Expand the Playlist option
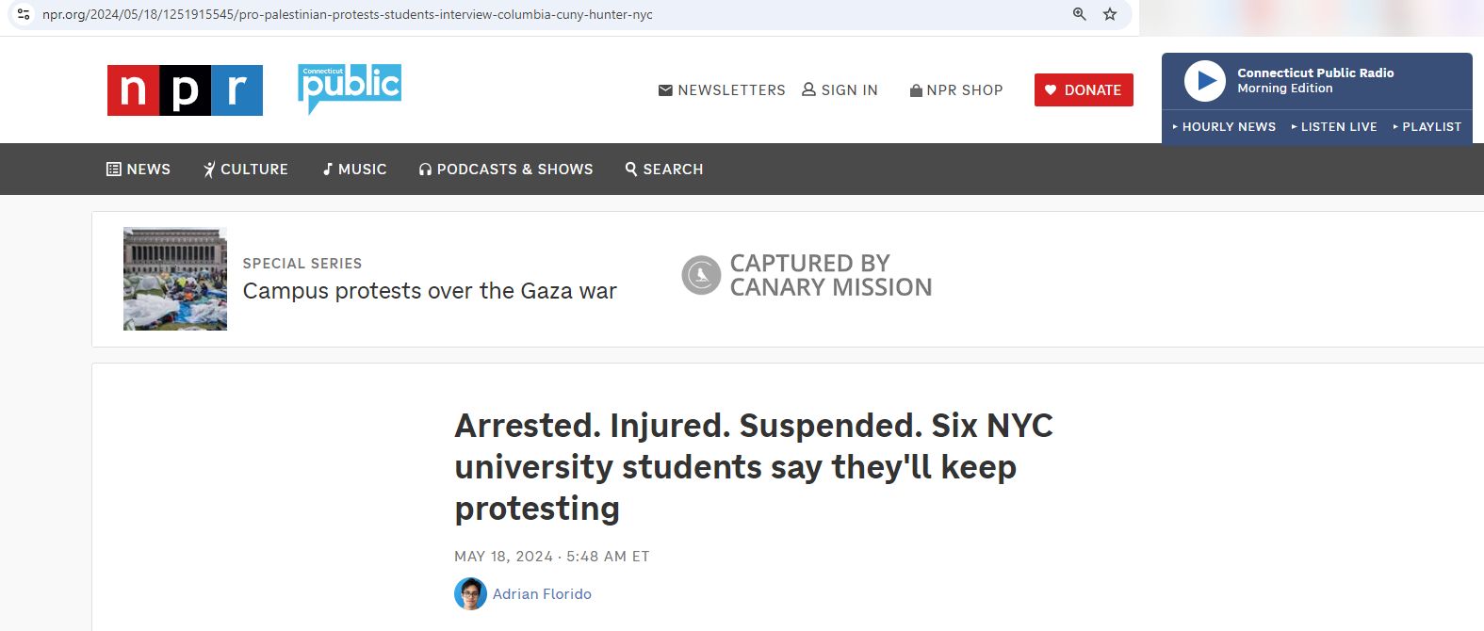This screenshot has height=631, width=1484. [x=1426, y=126]
